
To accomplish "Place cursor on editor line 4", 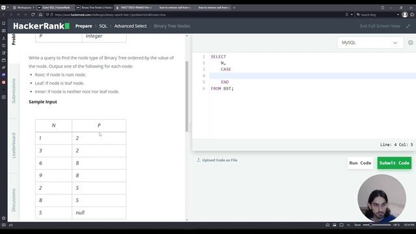I will point(313,75).
